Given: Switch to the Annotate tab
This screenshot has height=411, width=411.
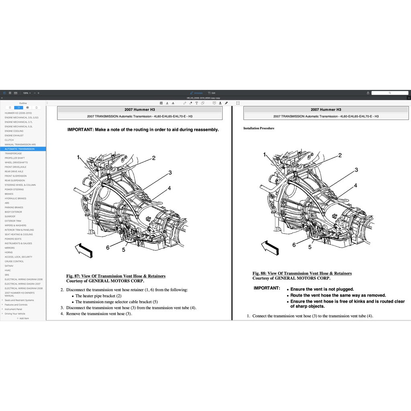Looking at the screenshot, I should [197, 93].
